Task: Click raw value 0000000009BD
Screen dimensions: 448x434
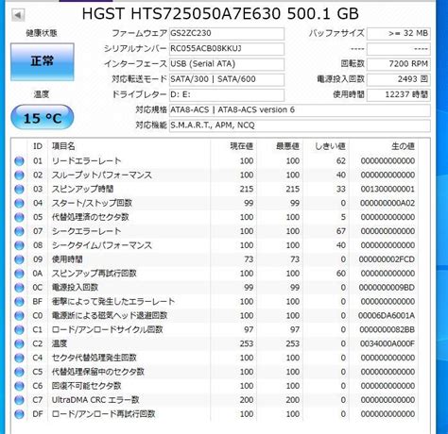Action: tap(387, 288)
